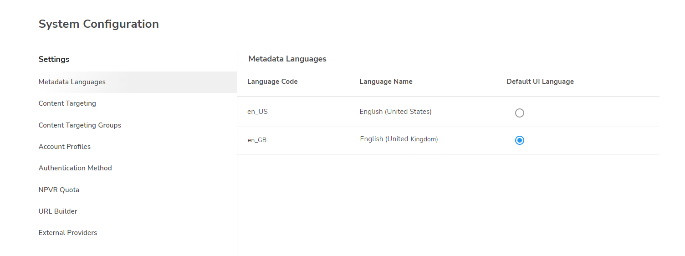
Task: Go to the Content Targeting settings
Action: tap(67, 103)
